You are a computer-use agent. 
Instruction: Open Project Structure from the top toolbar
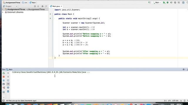(x=183, y=3)
